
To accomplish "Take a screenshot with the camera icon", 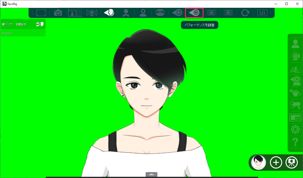I will click(58, 13).
